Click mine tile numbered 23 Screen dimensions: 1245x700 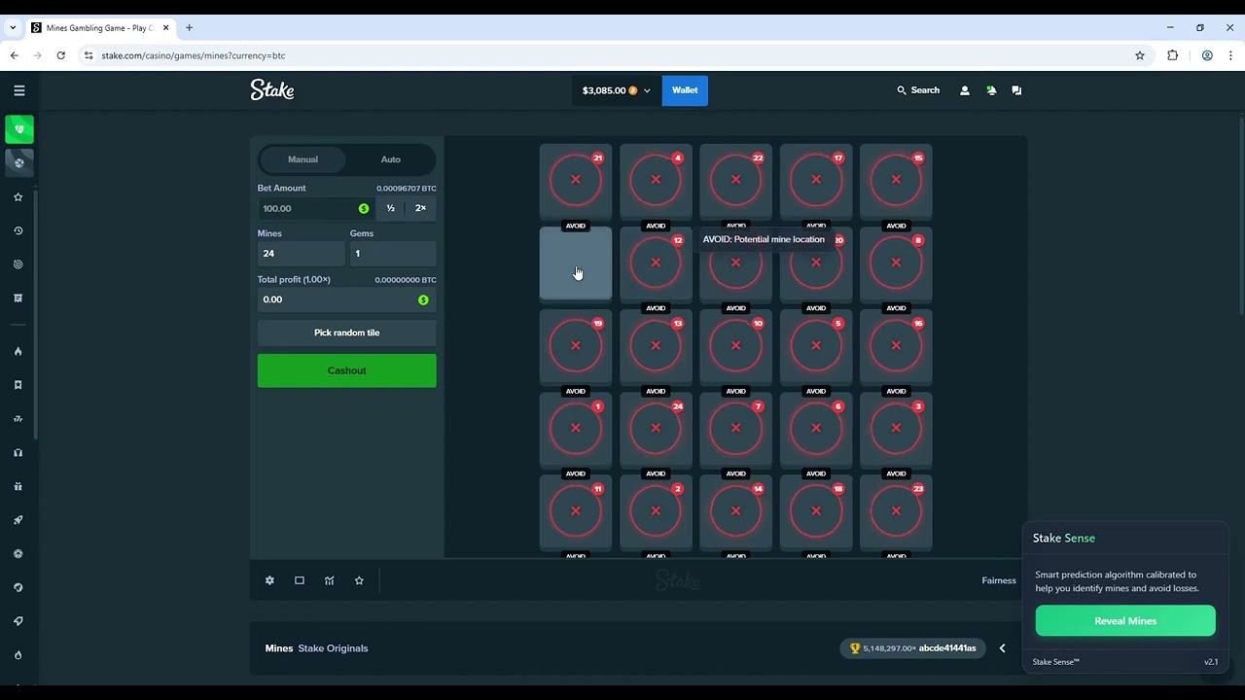click(x=896, y=510)
